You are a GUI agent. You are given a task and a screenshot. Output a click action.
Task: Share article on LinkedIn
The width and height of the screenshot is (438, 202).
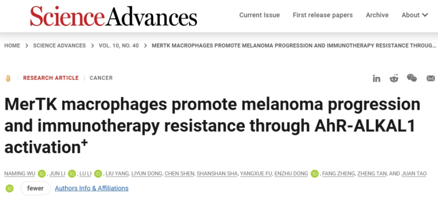click(x=376, y=78)
